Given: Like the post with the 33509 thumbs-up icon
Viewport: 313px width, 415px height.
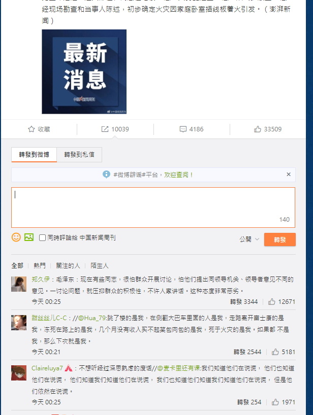Looking at the screenshot, I should 257,129.
